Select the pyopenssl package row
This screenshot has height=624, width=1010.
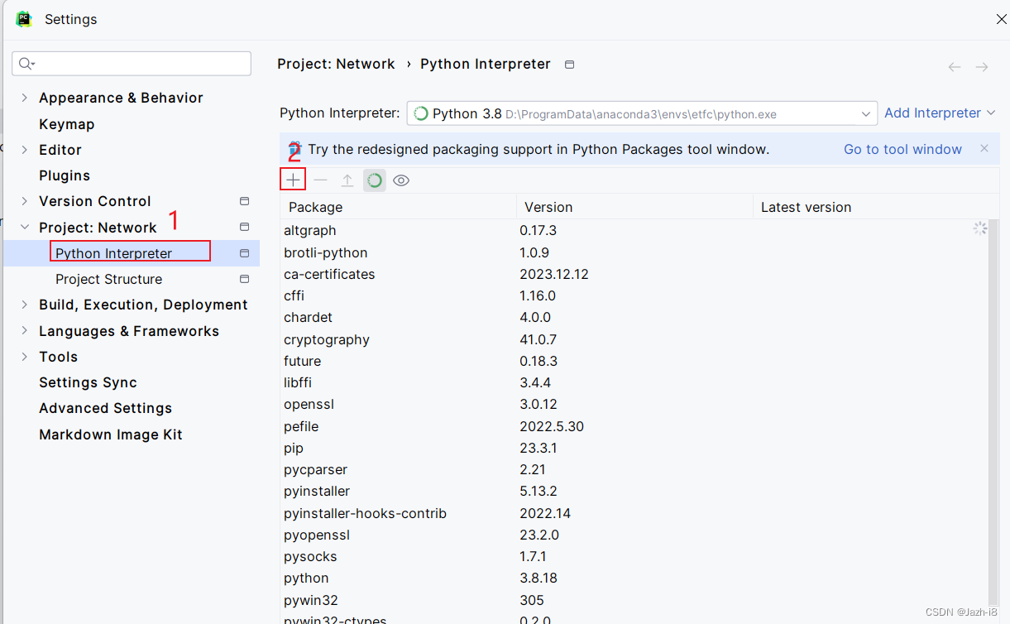click(634, 535)
